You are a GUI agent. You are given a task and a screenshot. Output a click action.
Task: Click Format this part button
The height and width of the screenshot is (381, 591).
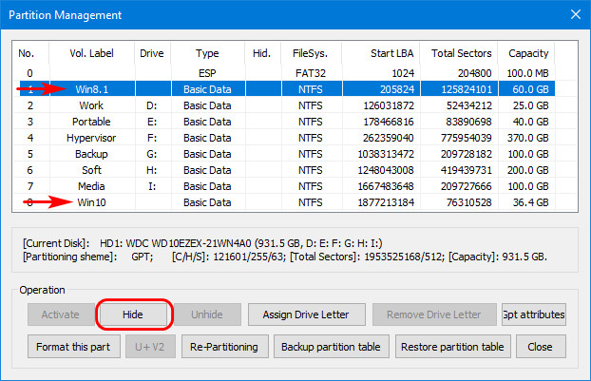[73, 347]
